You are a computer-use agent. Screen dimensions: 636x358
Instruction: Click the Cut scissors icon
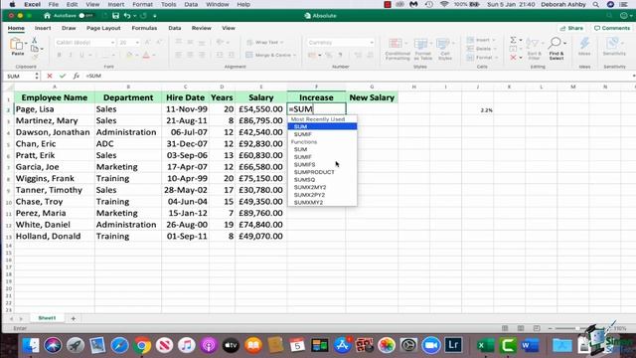(x=34, y=40)
